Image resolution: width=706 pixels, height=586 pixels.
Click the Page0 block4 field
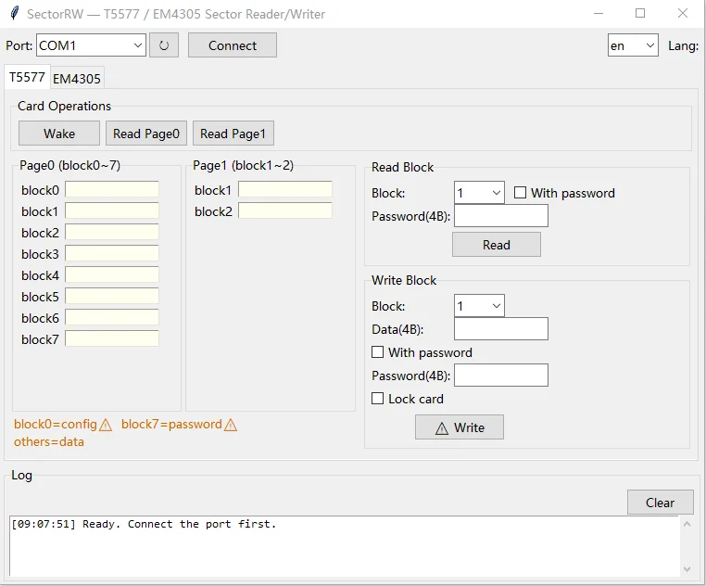[x=112, y=274]
